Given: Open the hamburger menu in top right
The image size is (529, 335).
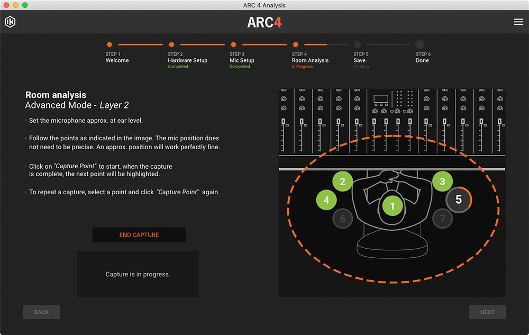Looking at the screenshot, I should 518,22.
